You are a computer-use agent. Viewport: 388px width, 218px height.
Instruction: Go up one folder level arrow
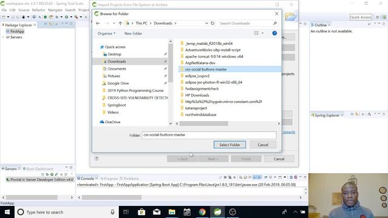click(120, 23)
